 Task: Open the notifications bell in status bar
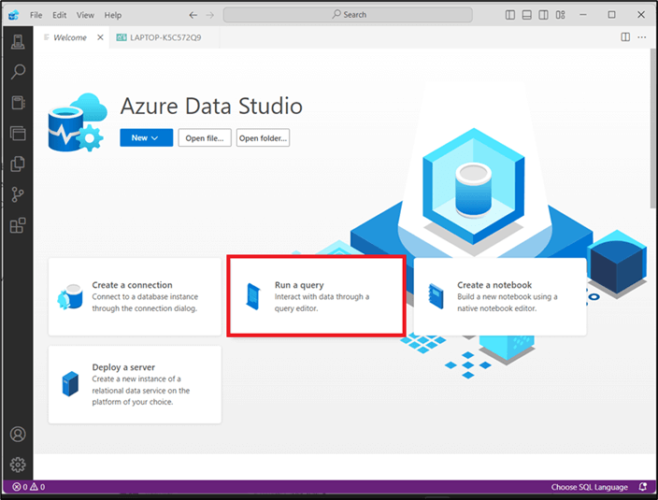642,487
